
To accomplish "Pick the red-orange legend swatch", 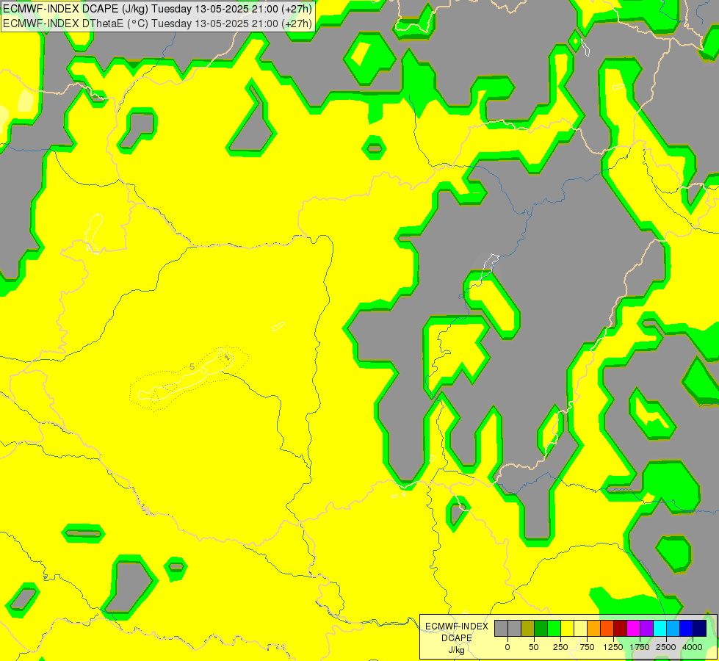I will coord(607,628).
